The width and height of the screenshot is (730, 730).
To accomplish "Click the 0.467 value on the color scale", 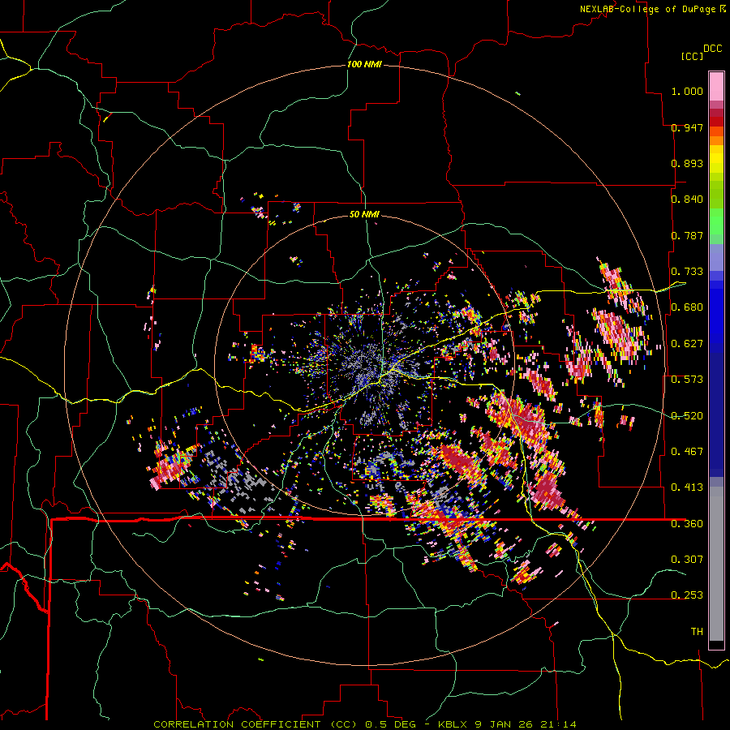I will (x=687, y=451).
